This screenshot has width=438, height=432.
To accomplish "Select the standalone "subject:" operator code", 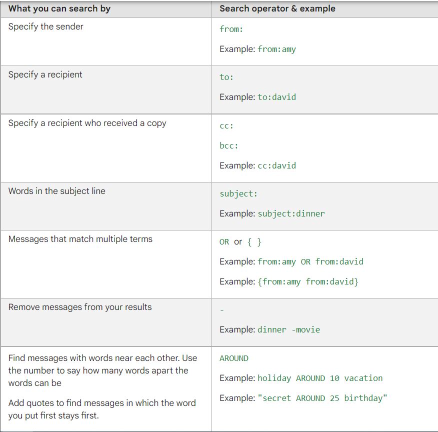I will 238,193.
